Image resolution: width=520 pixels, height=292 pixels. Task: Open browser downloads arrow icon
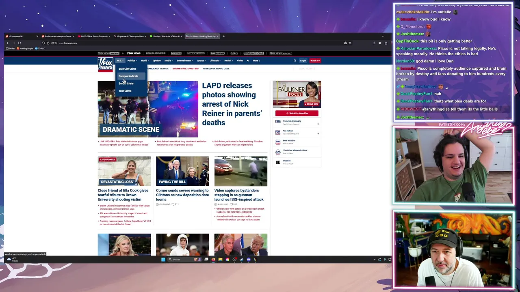[374, 43]
